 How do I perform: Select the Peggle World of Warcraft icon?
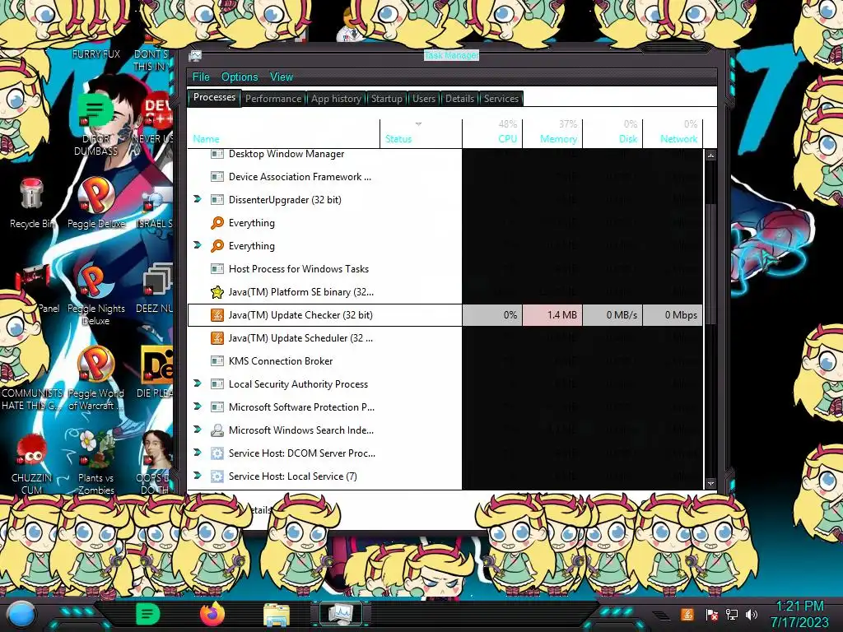point(95,379)
